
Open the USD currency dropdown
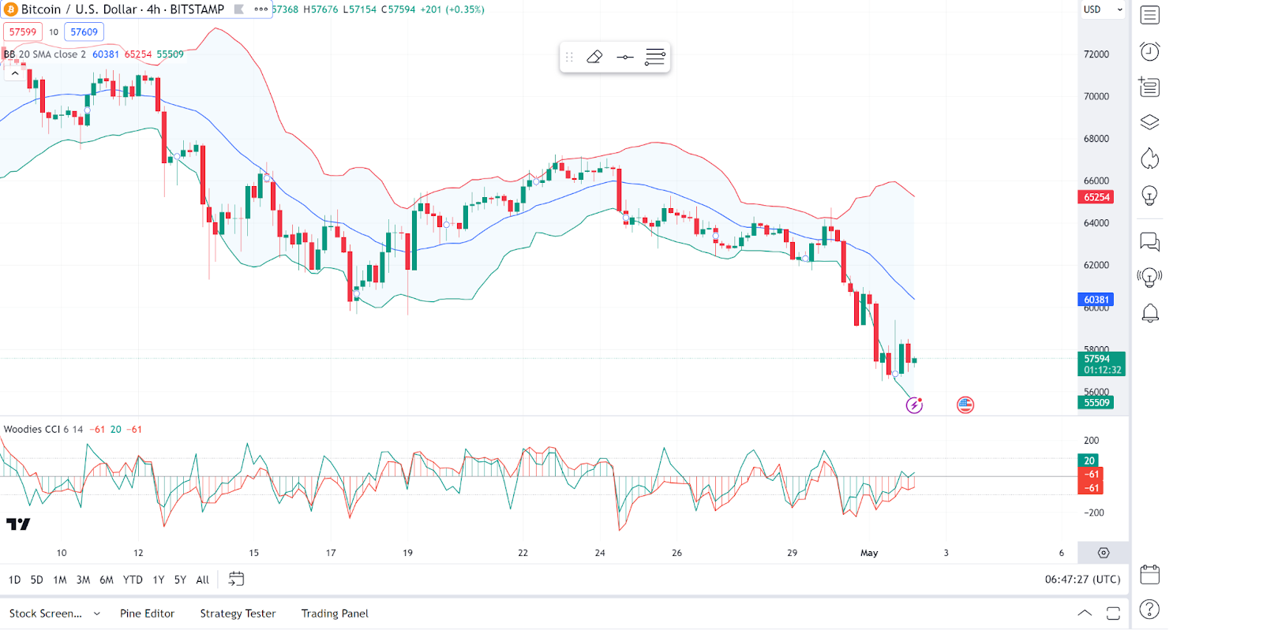click(1103, 9)
